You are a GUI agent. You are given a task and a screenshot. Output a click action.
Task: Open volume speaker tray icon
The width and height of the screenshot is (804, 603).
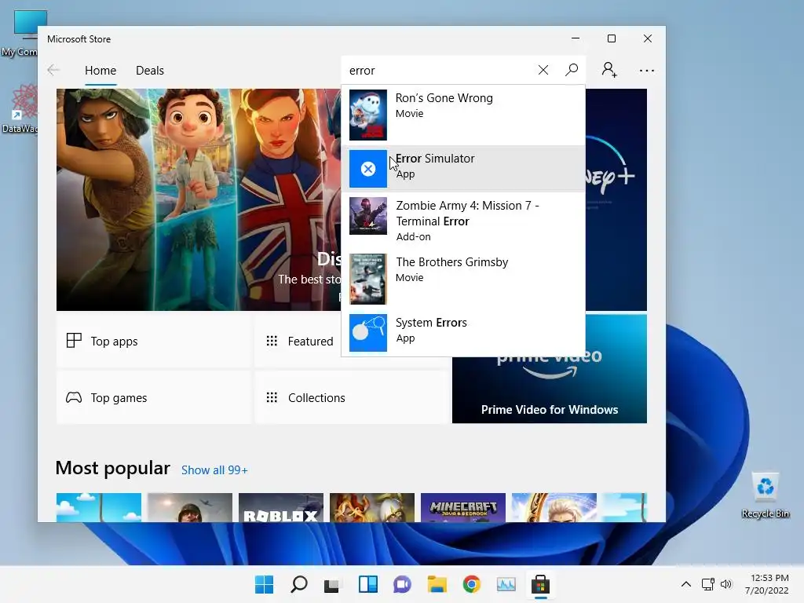click(x=726, y=584)
